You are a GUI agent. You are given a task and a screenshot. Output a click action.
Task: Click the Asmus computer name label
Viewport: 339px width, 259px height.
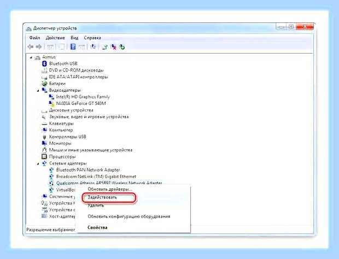click(x=49, y=57)
